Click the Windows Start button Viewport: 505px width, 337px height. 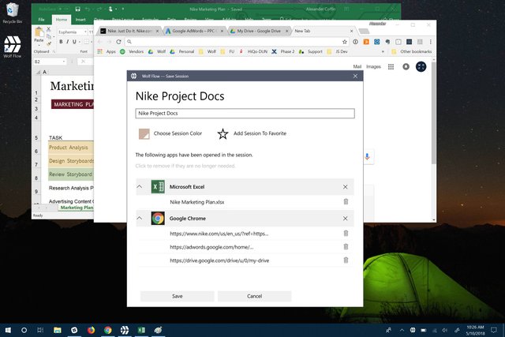coord(7,329)
